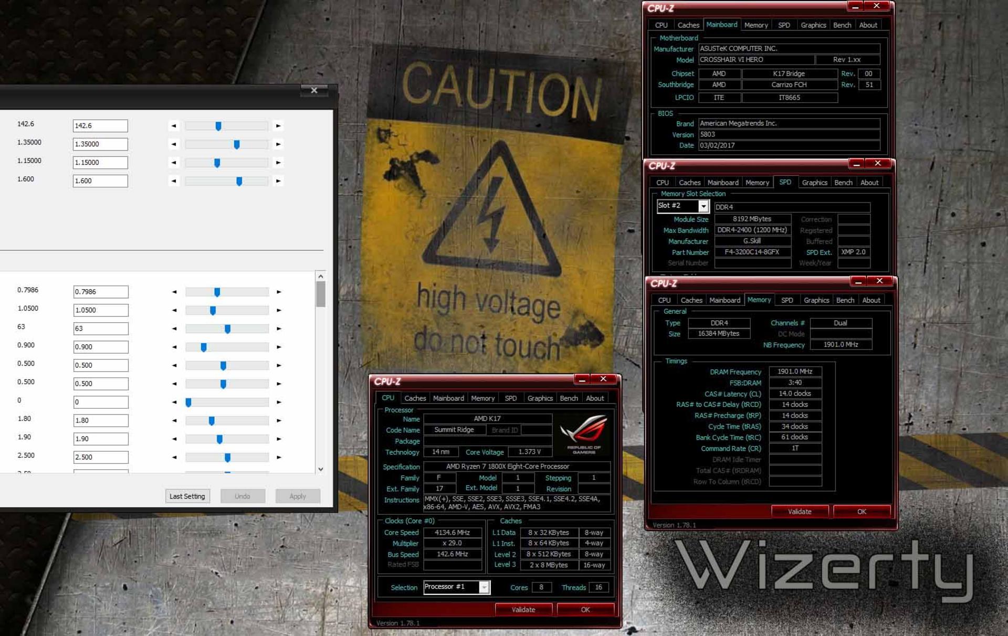This screenshot has width=1008, height=636.
Task: Click right arrow of the 1.90 slider
Action: click(279, 439)
